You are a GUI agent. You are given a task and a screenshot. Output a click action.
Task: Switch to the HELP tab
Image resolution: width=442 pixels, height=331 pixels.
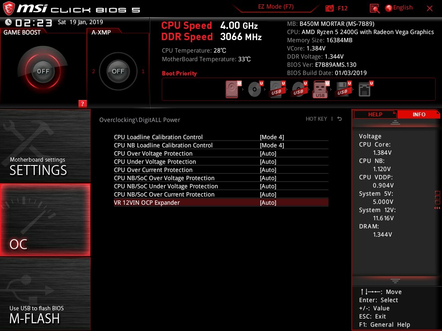375,114
